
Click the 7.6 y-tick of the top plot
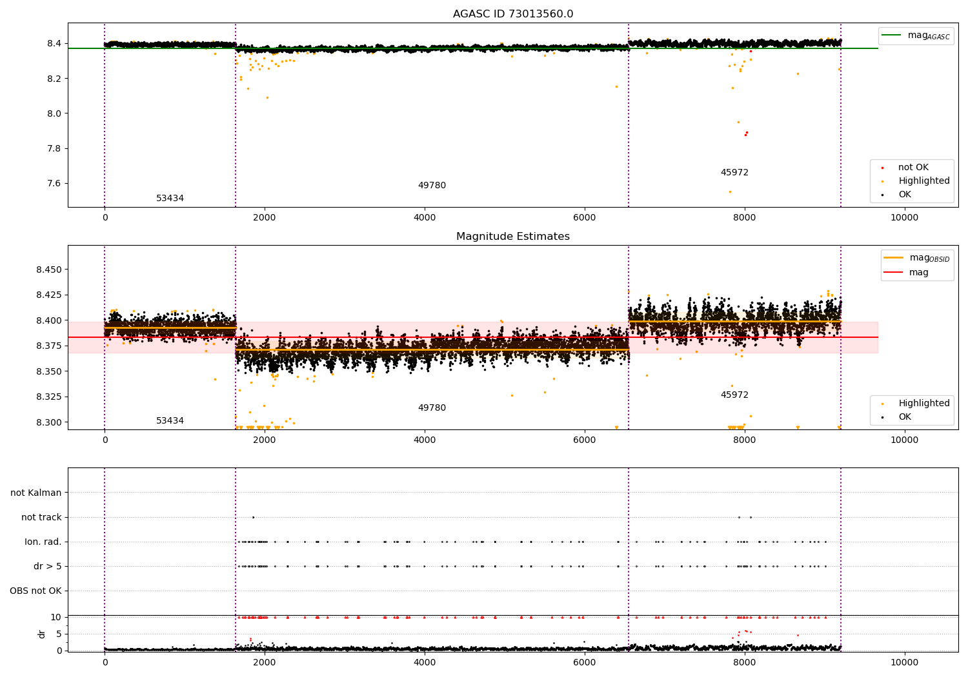click(x=54, y=184)
